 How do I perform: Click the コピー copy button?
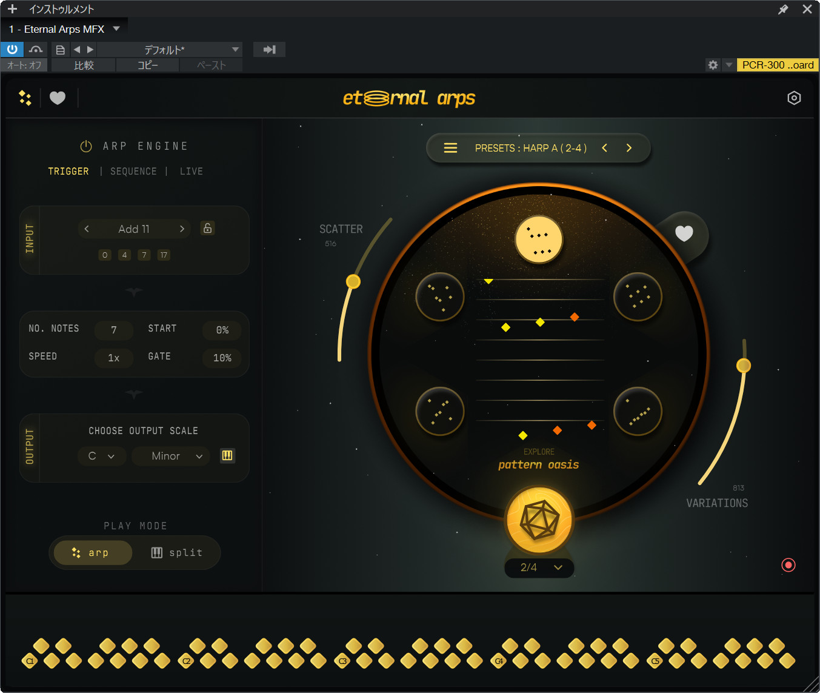(x=148, y=65)
